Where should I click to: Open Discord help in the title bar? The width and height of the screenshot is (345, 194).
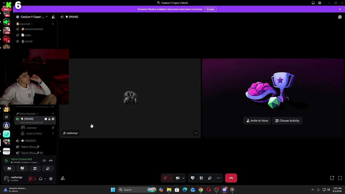click(x=320, y=3)
